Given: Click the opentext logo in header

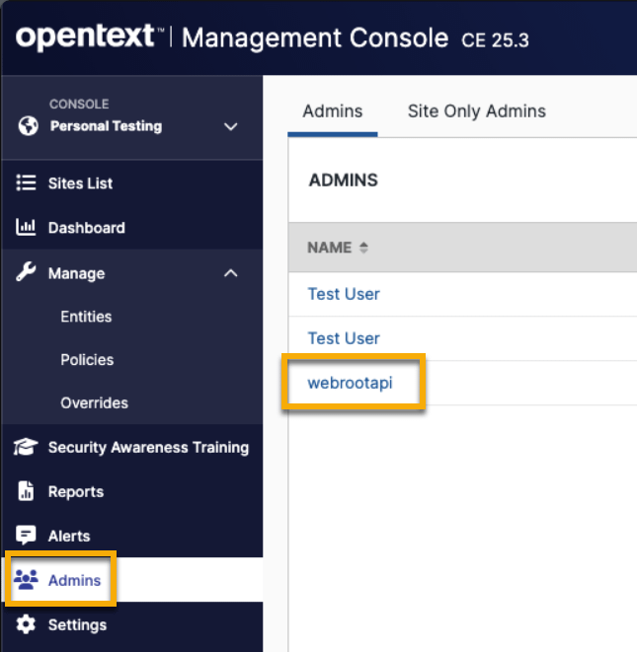Looking at the screenshot, I should point(89,37).
